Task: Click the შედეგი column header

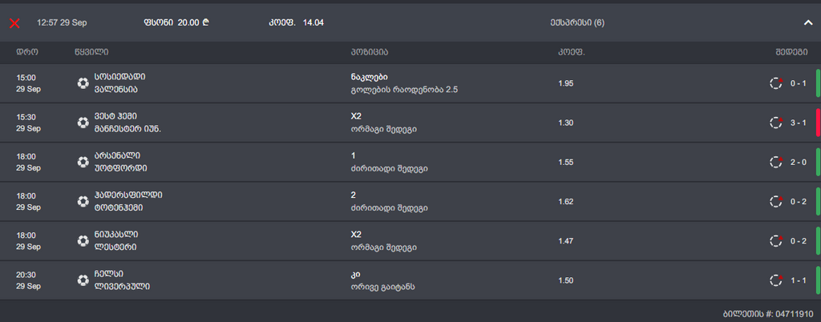Action: [x=791, y=53]
